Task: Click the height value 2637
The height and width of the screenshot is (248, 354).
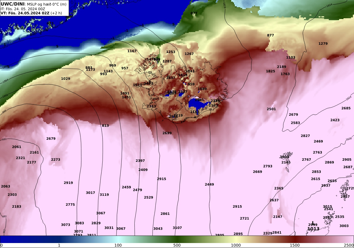Action: pyautogui.click(x=274, y=200)
